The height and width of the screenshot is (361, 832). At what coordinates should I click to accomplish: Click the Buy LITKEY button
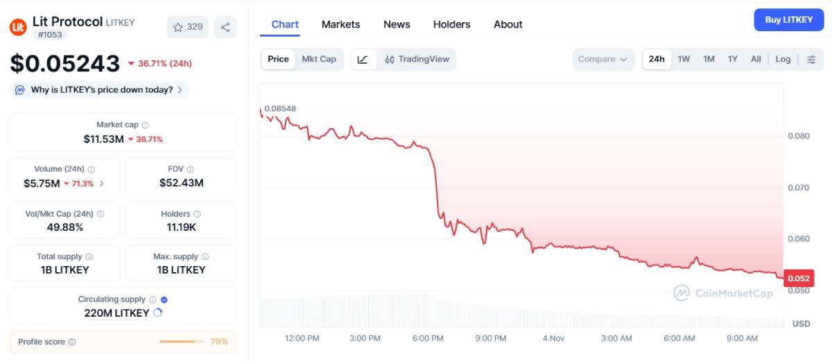pyautogui.click(x=788, y=20)
